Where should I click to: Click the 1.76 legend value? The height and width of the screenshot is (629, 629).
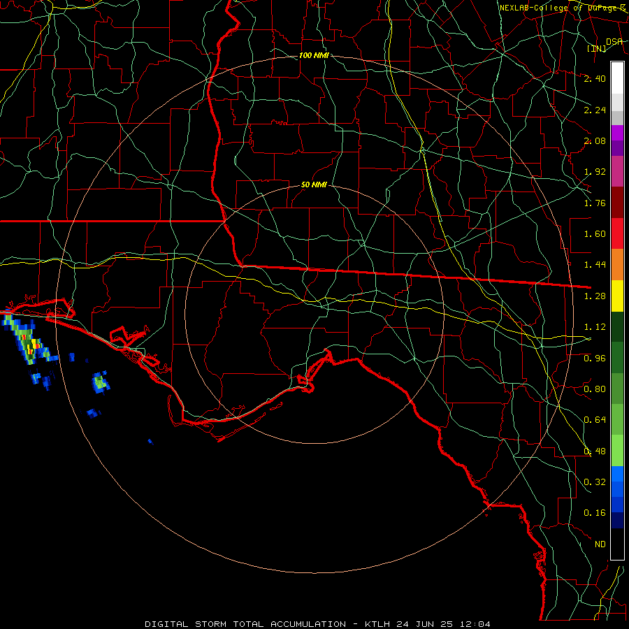pyautogui.click(x=595, y=203)
